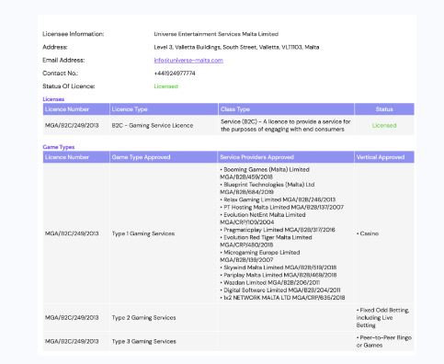This screenshot has width=444, height=364.
Task: Click the Licenses section heading
Action: tap(53, 99)
